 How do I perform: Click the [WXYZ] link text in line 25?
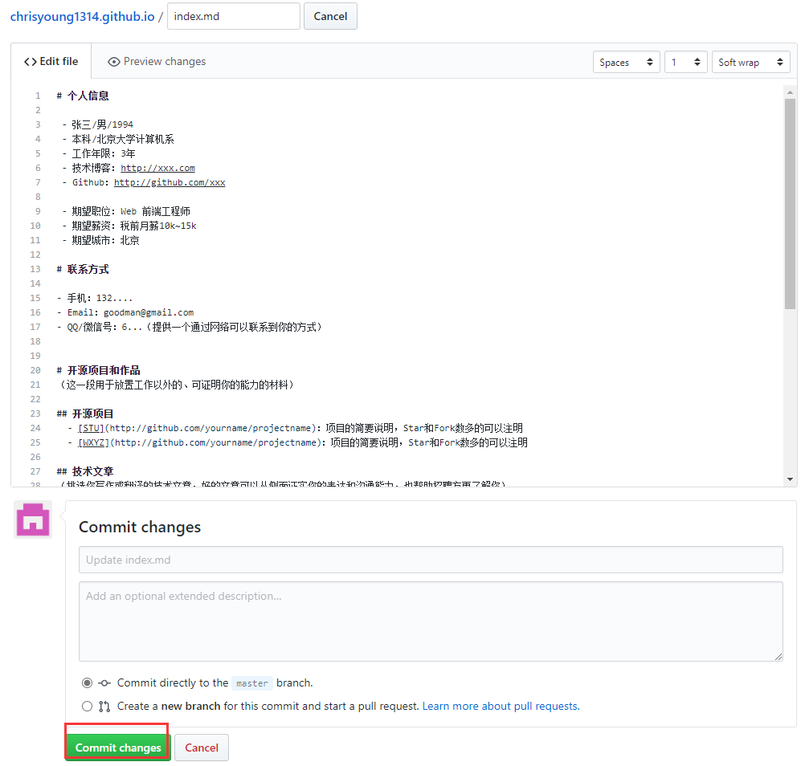93,442
